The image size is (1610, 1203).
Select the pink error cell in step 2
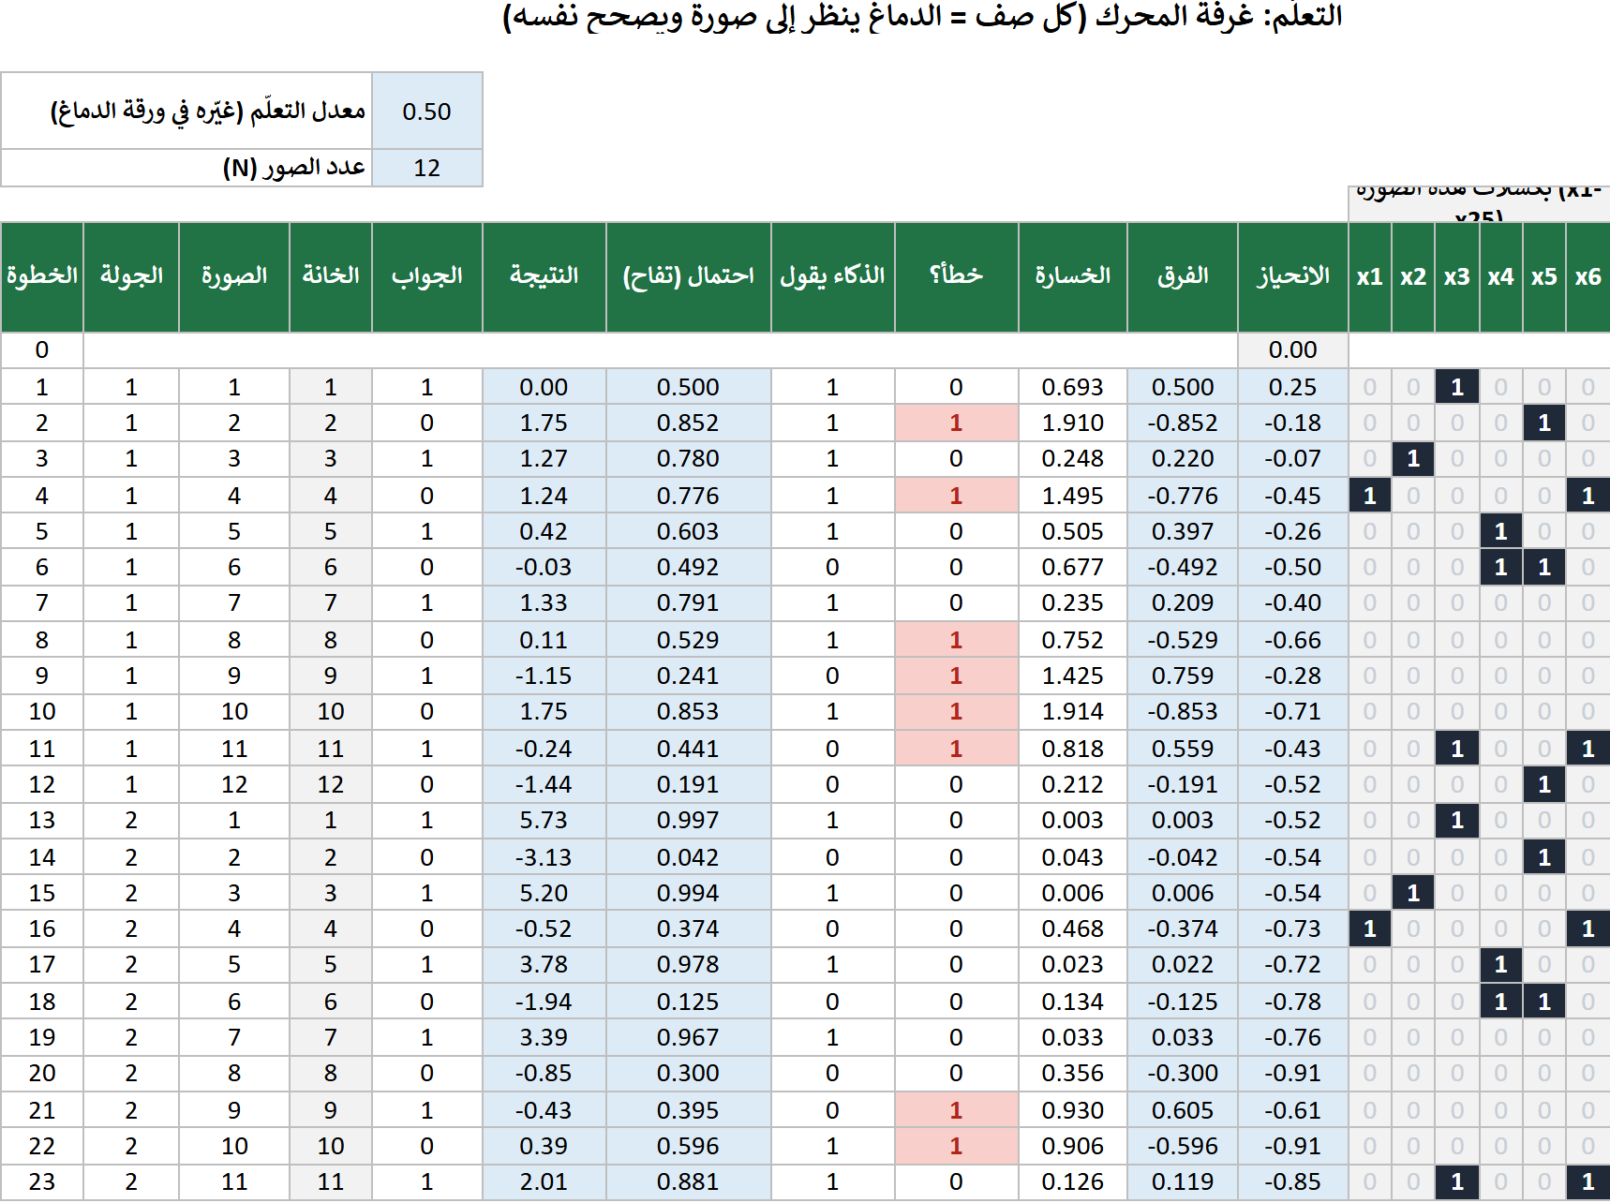[956, 423]
